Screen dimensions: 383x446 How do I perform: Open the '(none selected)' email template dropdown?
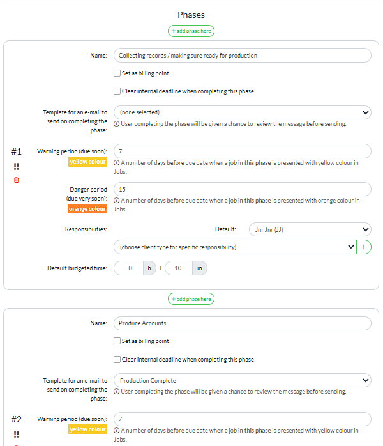242,112
